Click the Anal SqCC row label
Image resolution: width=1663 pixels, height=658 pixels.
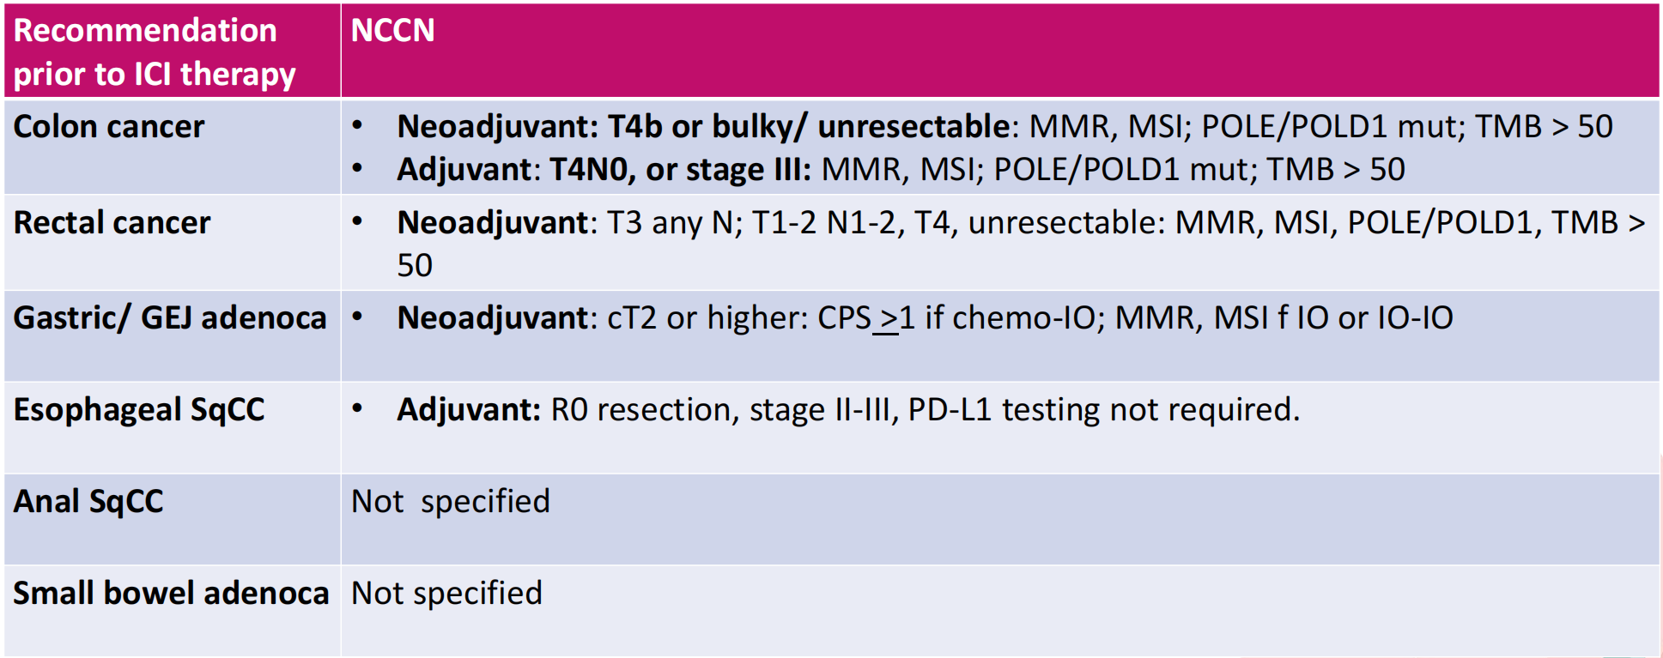tap(88, 502)
